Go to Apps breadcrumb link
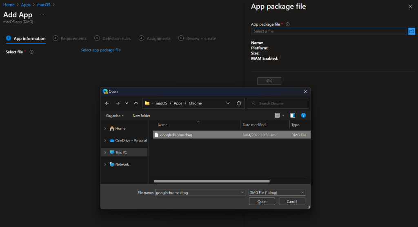This screenshot has height=227, width=418. tap(26, 5)
